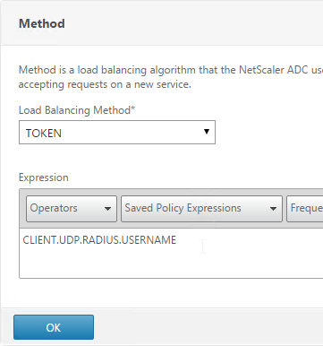Place cursor after CLIENT.UDP.RADIUS.USERNAME text

[177, 240]
